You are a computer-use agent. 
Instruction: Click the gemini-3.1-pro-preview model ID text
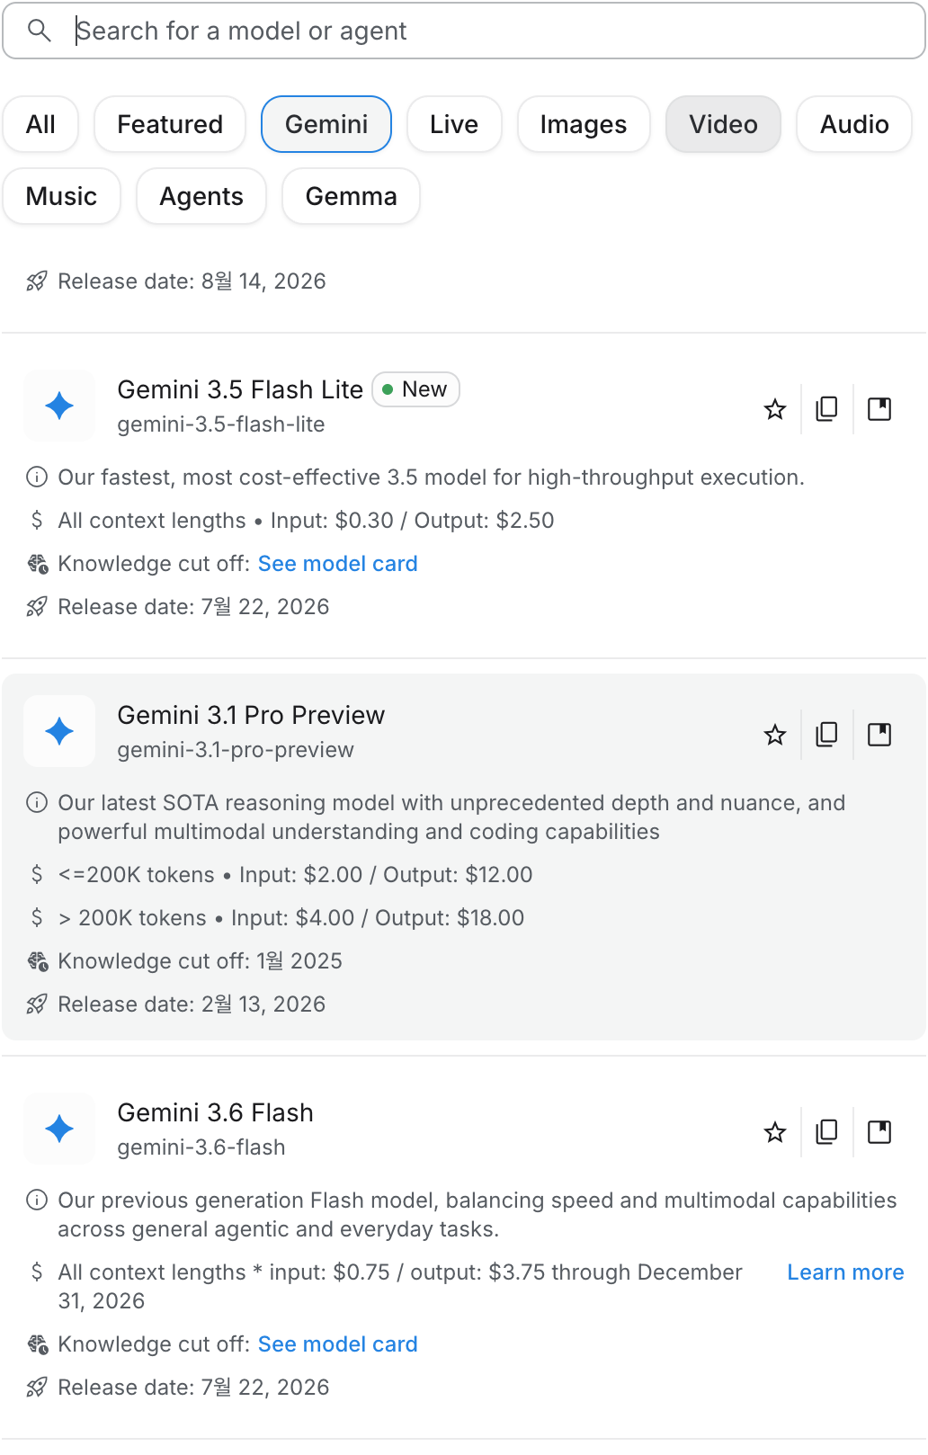click(x=236, y=750)
